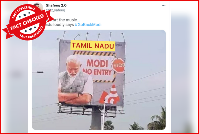Click the stars on upper stamp half
The width and height of the screenshot is (199, 134).
pyautogui.click(x=25, y=15)
